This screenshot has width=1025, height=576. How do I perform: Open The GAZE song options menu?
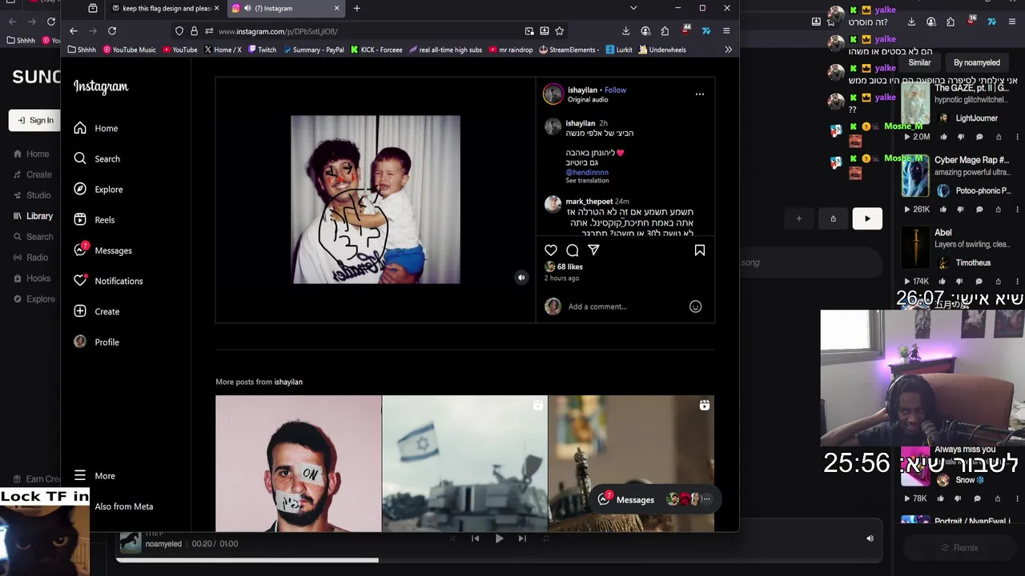[x=1017, y=137]
